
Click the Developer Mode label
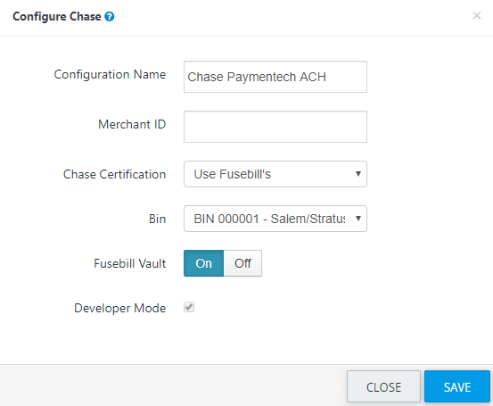120,308
